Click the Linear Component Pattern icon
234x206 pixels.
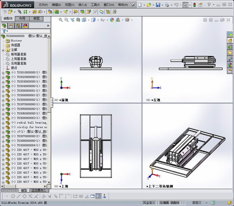tap(25, 12)
